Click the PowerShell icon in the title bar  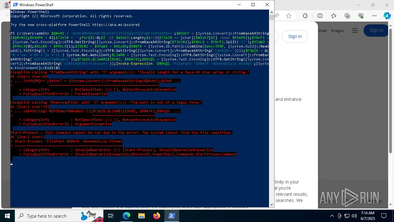click(15, 5)
